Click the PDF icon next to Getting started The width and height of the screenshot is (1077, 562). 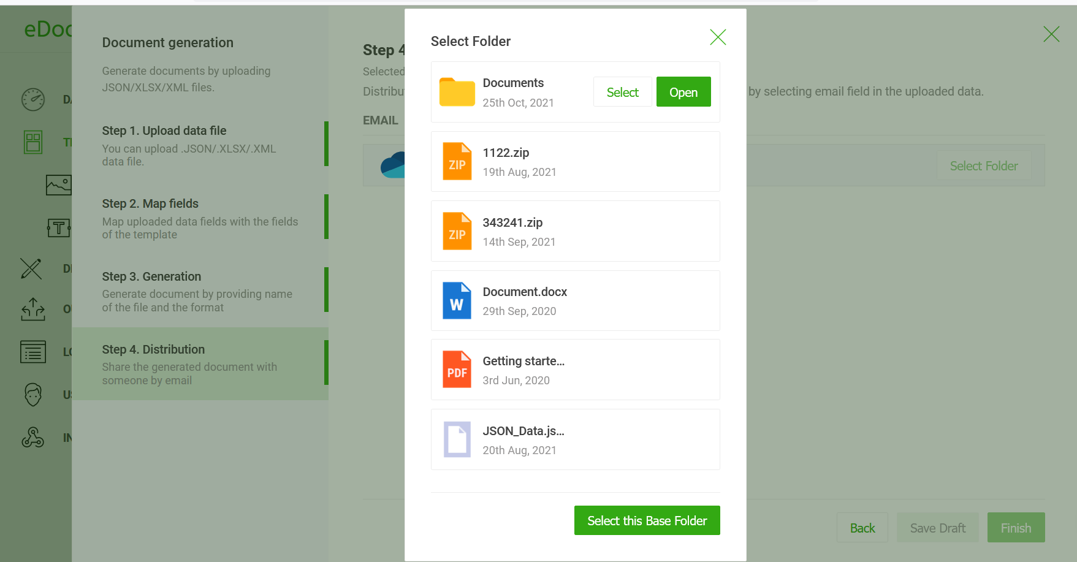(457, 369)
